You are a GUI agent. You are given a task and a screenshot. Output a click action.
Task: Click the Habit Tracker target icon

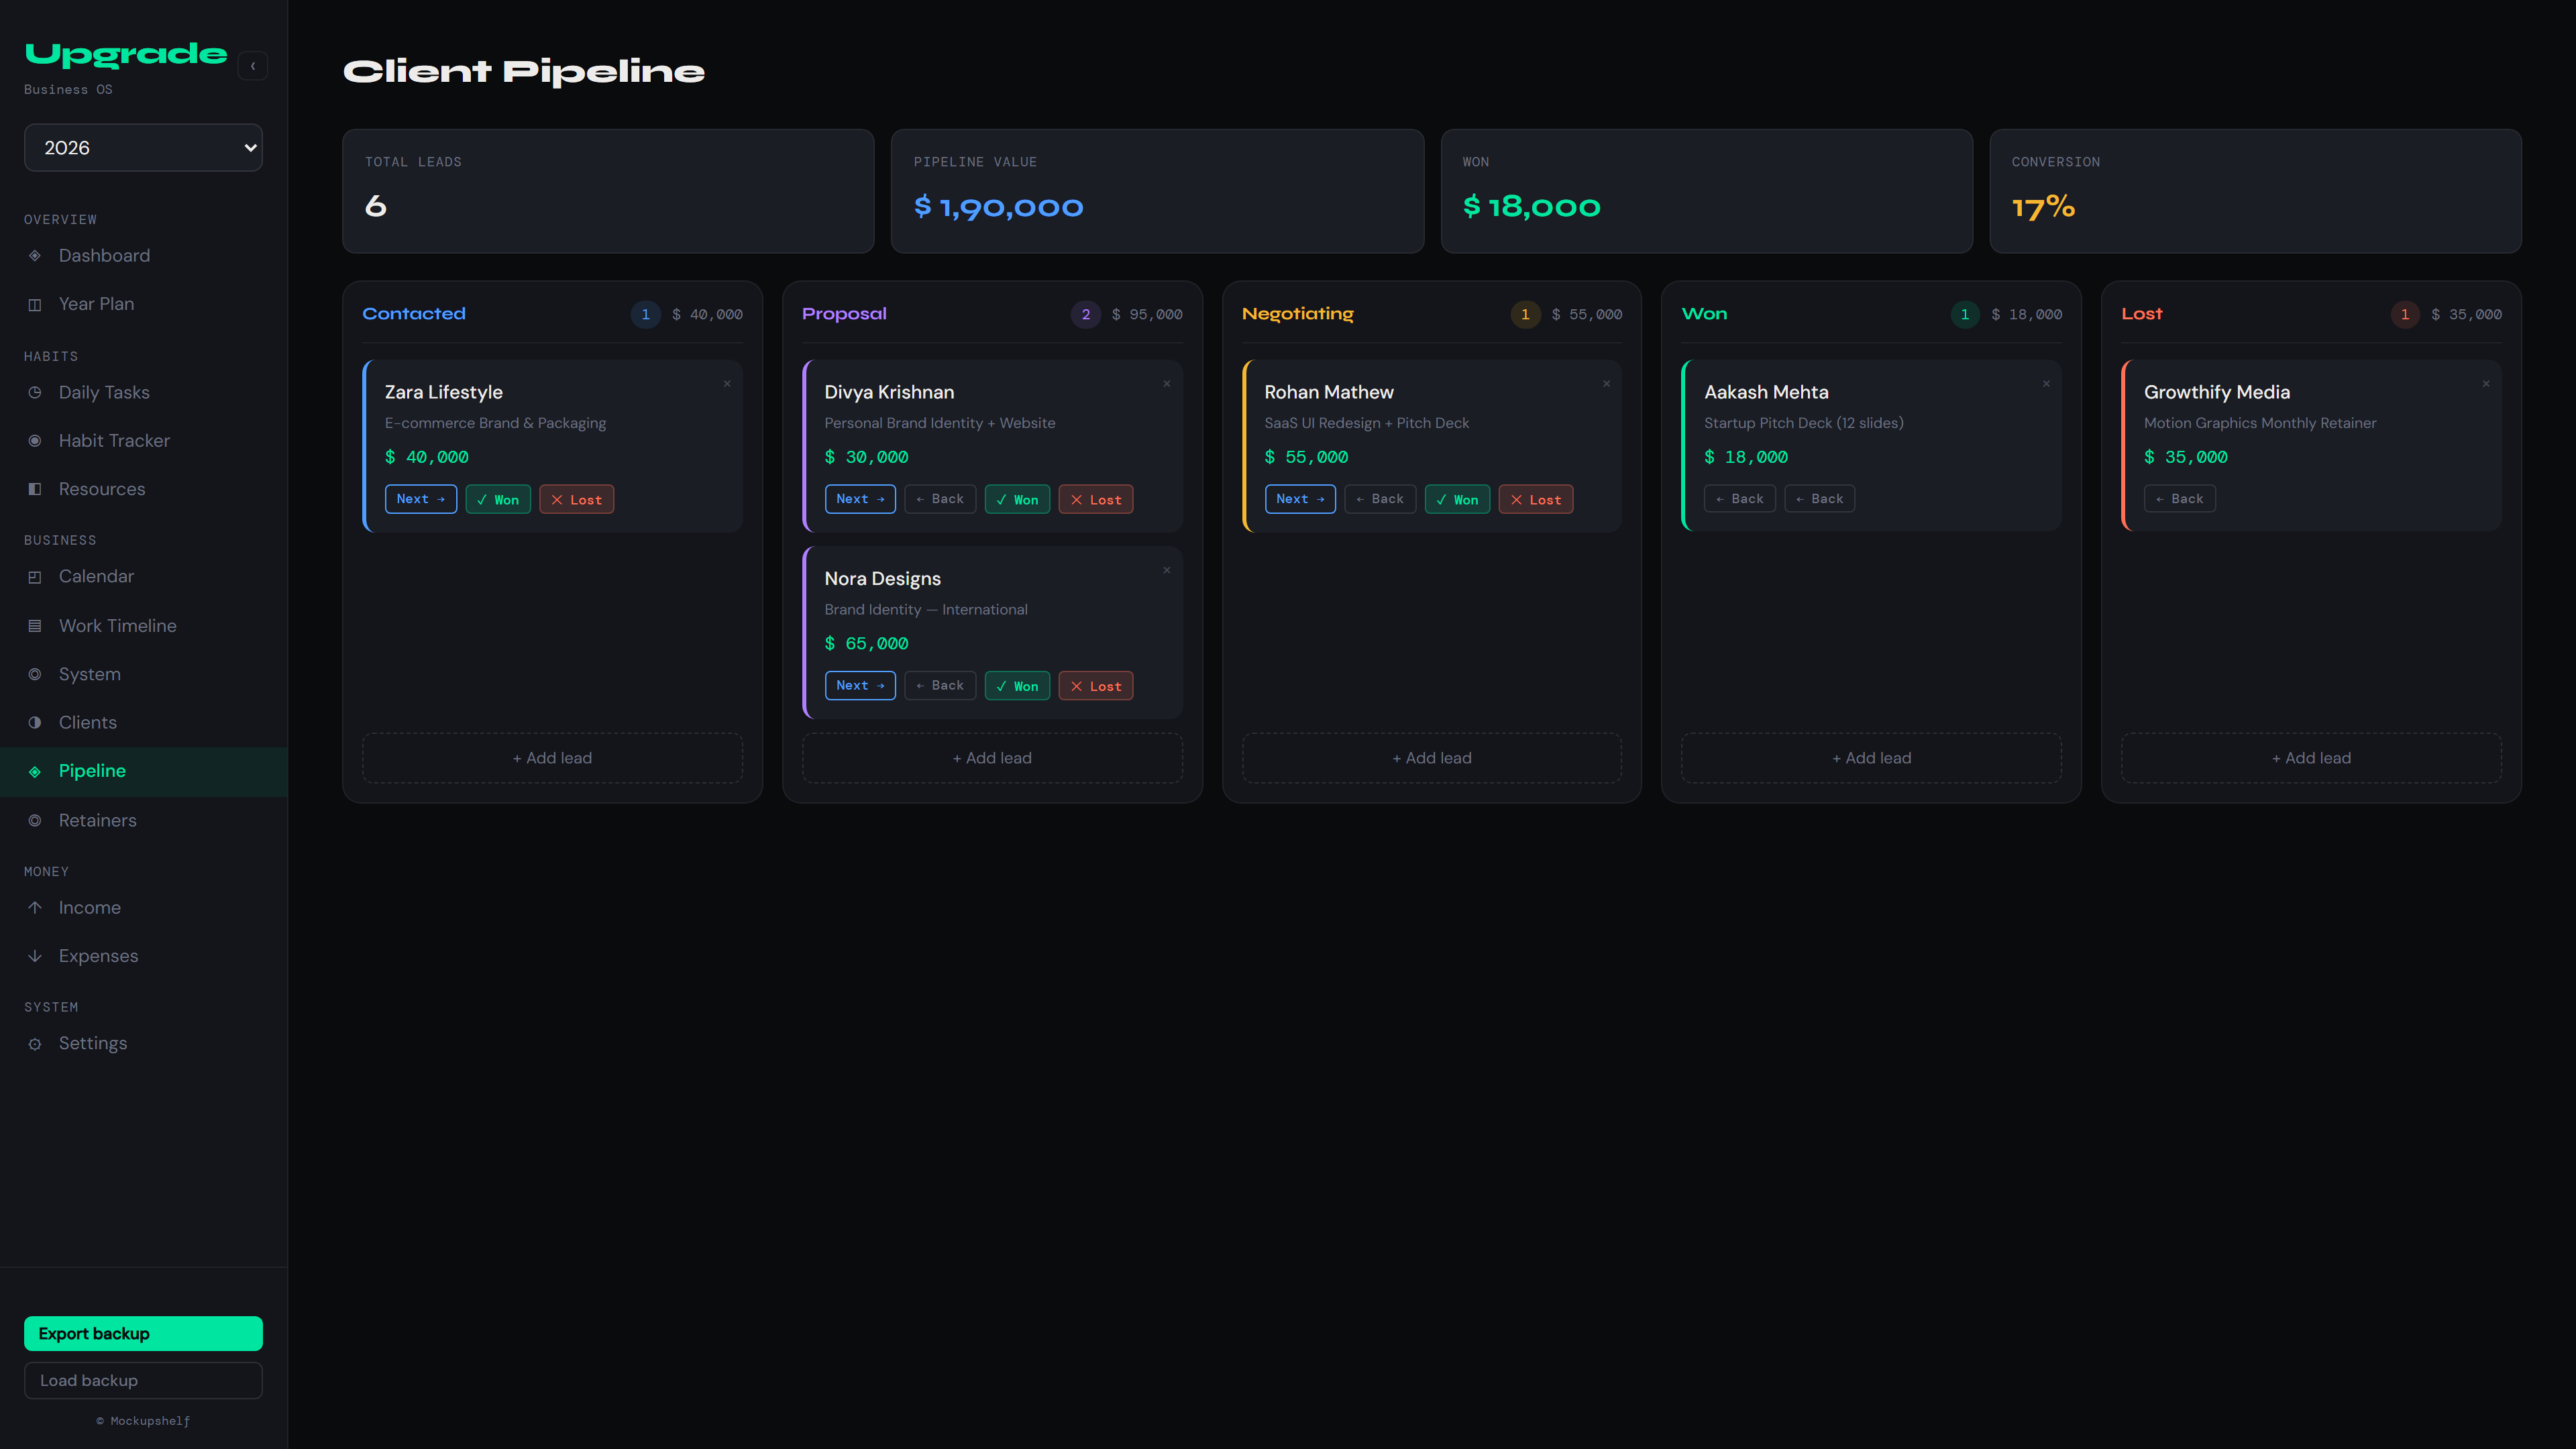[x=35, y=441]
